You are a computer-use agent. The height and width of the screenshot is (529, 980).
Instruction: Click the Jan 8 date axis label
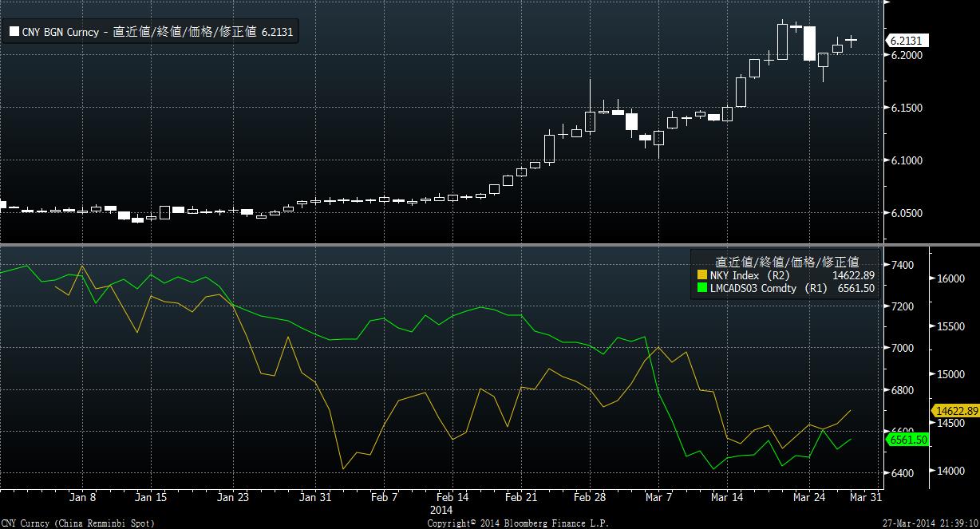[x=82, y=497]
